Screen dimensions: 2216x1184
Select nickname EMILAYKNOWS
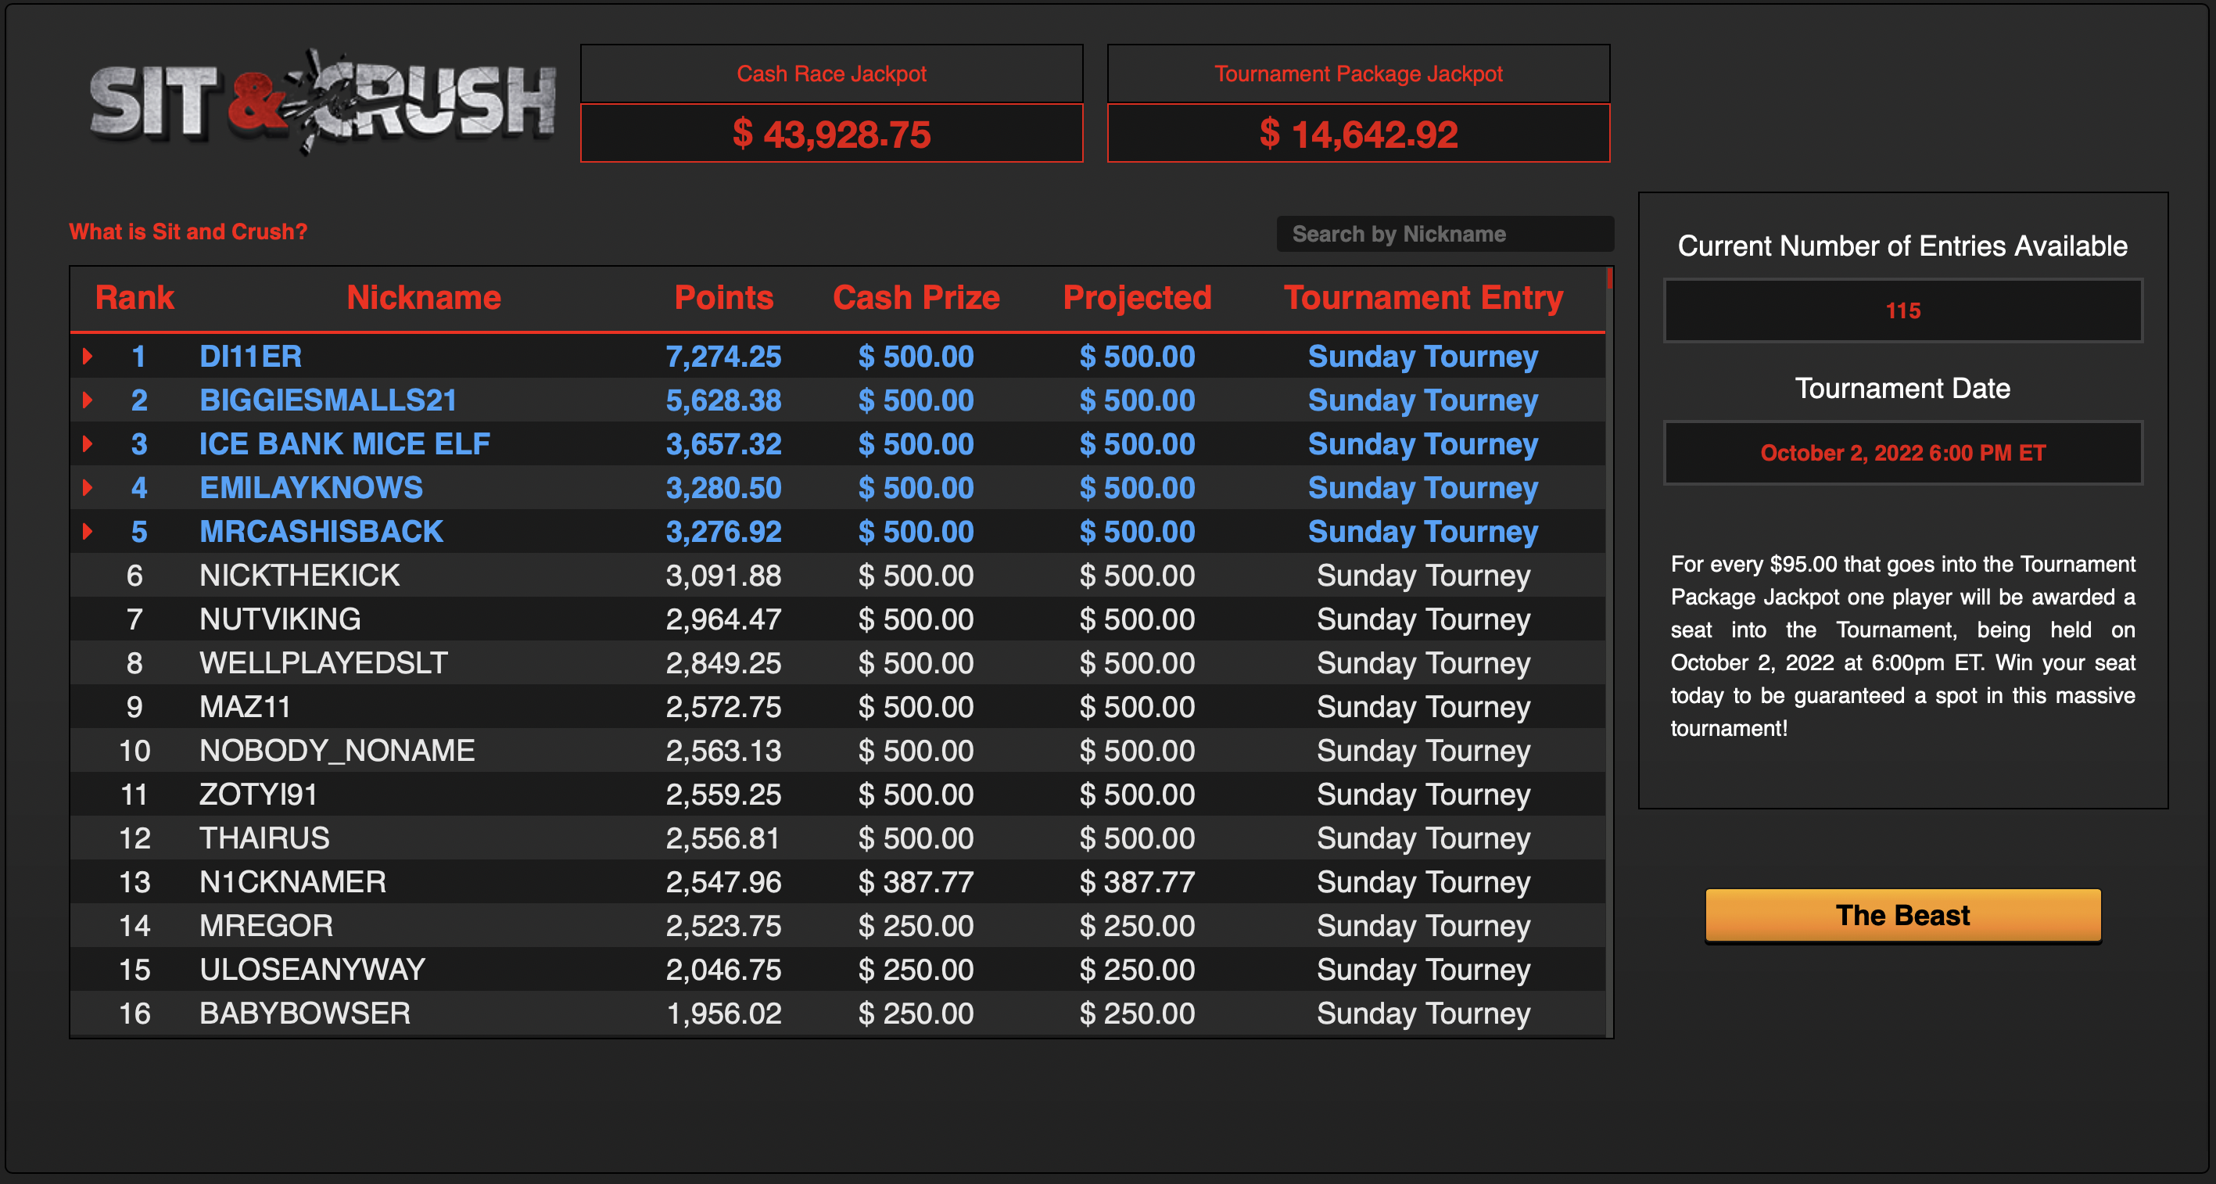[310, 488]
